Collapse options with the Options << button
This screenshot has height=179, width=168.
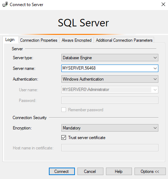click(x=150, y=172)
